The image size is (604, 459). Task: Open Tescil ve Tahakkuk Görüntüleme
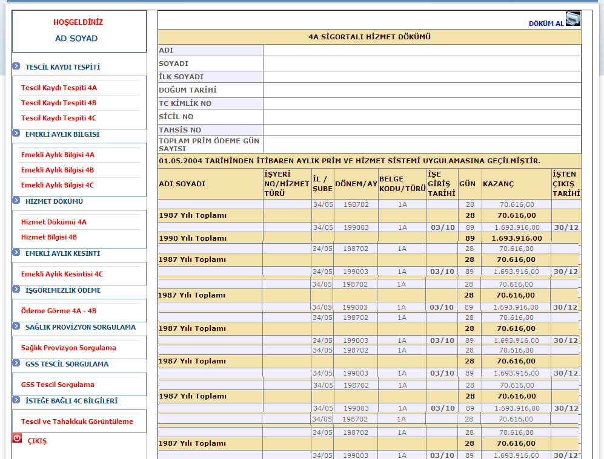pyautogui.click(x=77, y=422)
